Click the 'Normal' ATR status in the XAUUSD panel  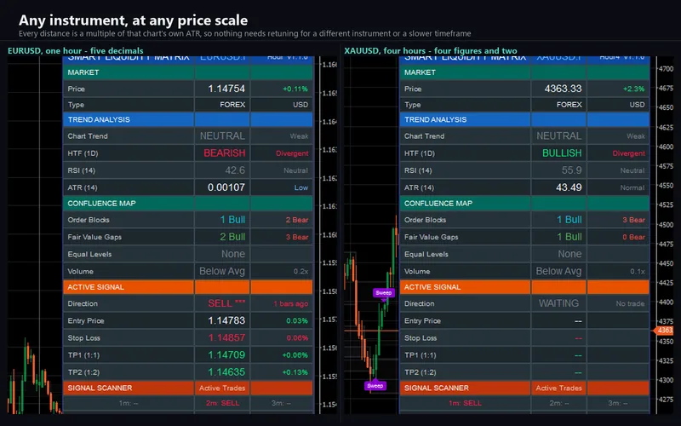pos(632,187)
